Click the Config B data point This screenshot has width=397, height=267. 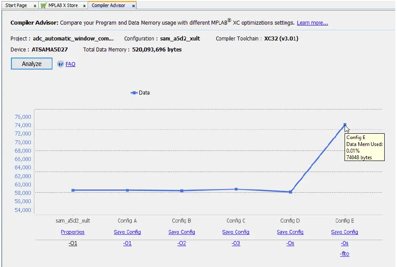click(182, 190)
